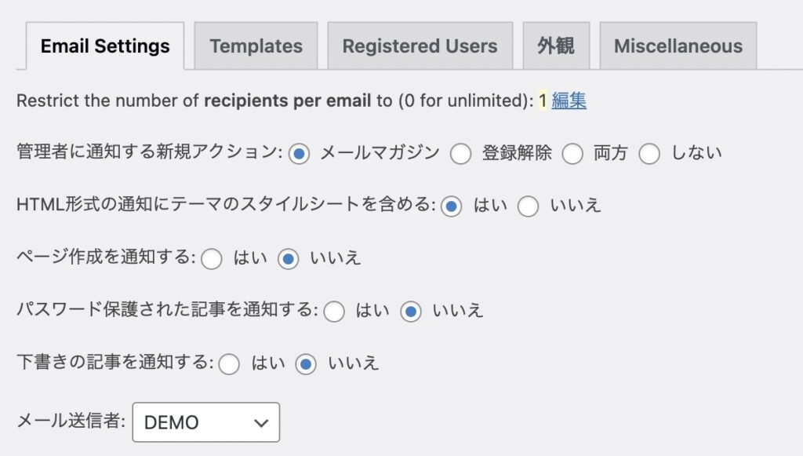Choose はい for password-protected post notification
This screenshot has width=803, height=456.
(x=334, y=312)
